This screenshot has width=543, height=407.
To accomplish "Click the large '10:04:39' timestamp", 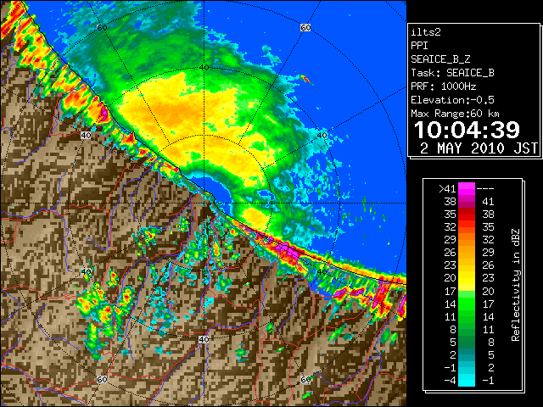I will [467, 130].
